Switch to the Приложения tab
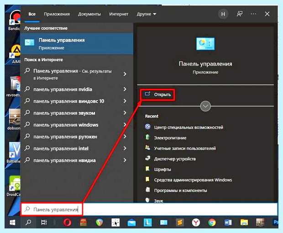Screen dimensions: 283x233 57,14
